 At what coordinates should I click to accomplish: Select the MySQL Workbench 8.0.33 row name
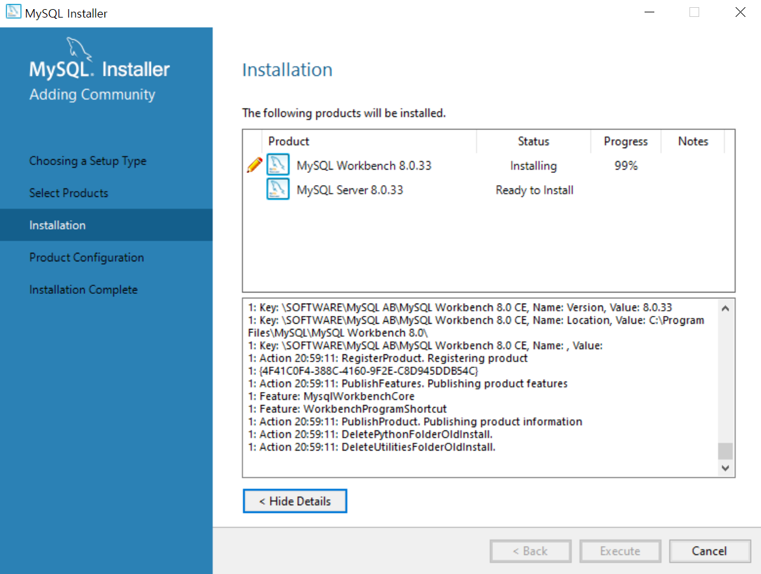(x=364, y=166)
